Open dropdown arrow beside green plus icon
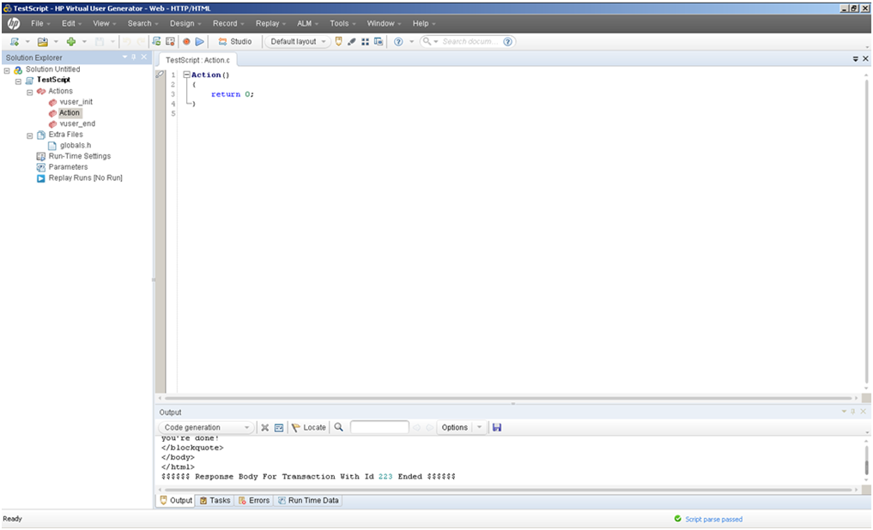 [x=85, y=42]
